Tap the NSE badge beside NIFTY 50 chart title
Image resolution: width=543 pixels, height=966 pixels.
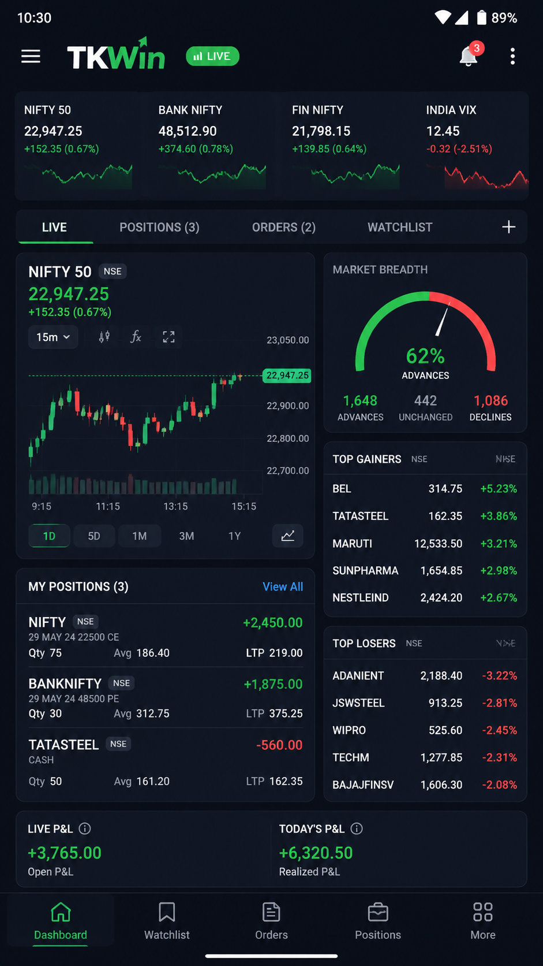click(113, 272)
